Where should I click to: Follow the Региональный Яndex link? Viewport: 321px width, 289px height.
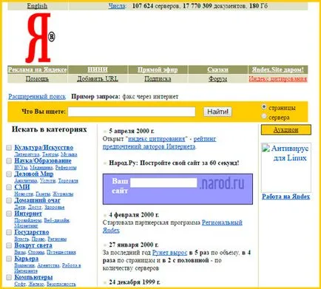172,226
